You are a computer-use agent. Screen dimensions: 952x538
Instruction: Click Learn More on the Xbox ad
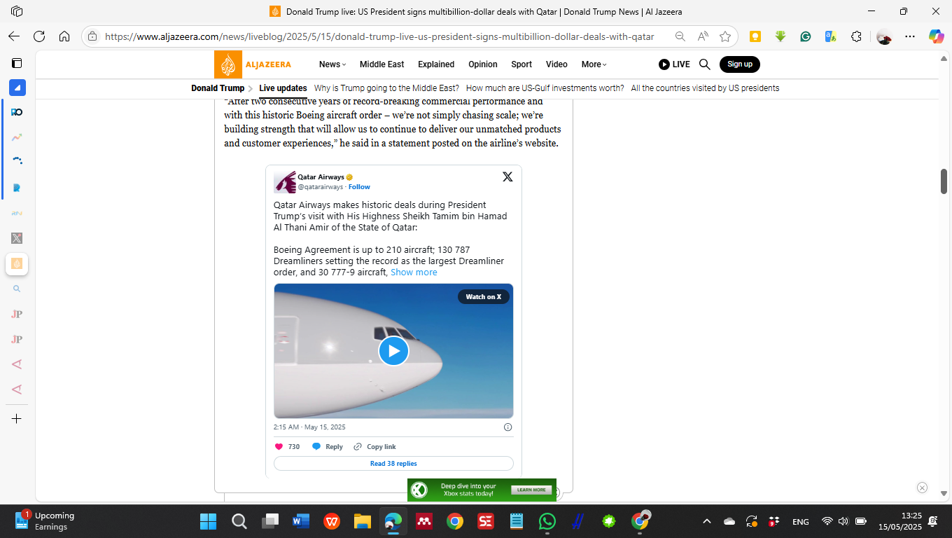[x=531, y=490]
